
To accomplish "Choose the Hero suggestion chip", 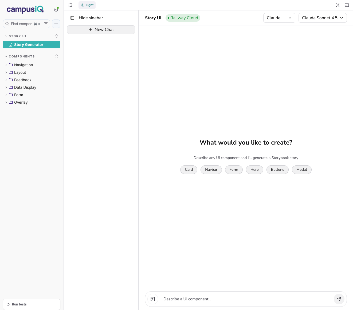I will pos(254,169).
